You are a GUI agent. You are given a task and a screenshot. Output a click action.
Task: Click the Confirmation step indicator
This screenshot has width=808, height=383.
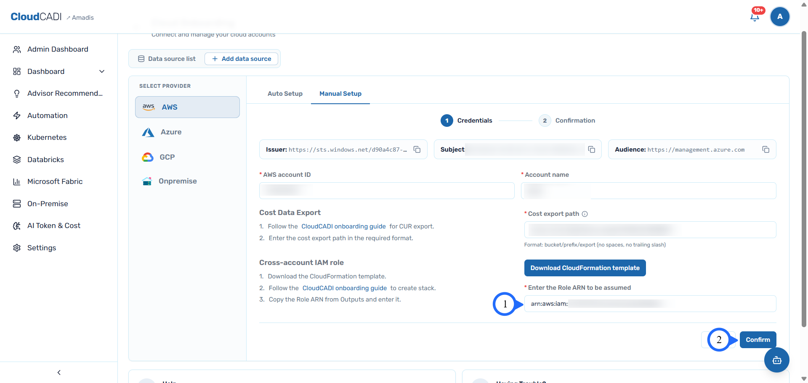pos(567,121)
